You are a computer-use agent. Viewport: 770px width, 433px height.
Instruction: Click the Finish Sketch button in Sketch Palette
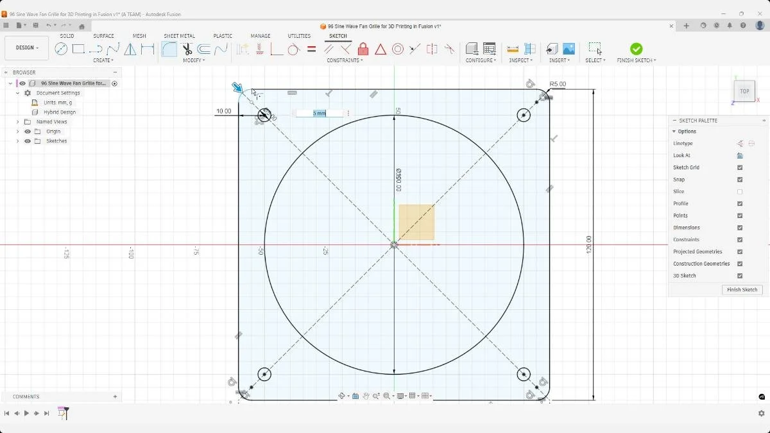742,289
